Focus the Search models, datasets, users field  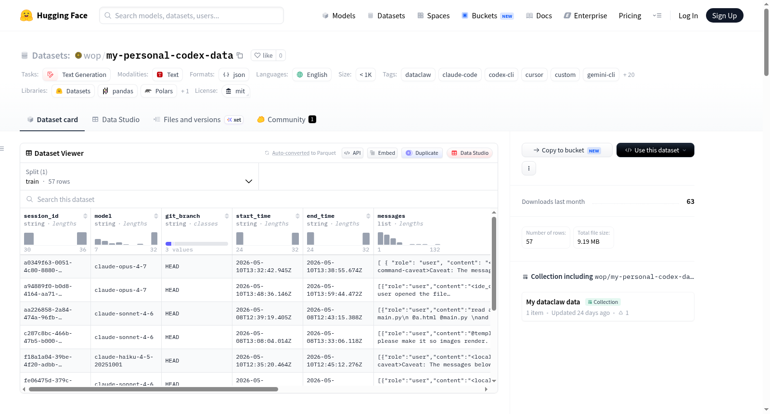click(192, 15)
